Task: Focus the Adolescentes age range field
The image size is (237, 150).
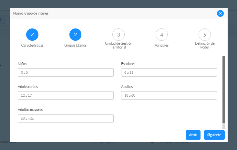Action: pyautogui.click(x=66, y=95)
